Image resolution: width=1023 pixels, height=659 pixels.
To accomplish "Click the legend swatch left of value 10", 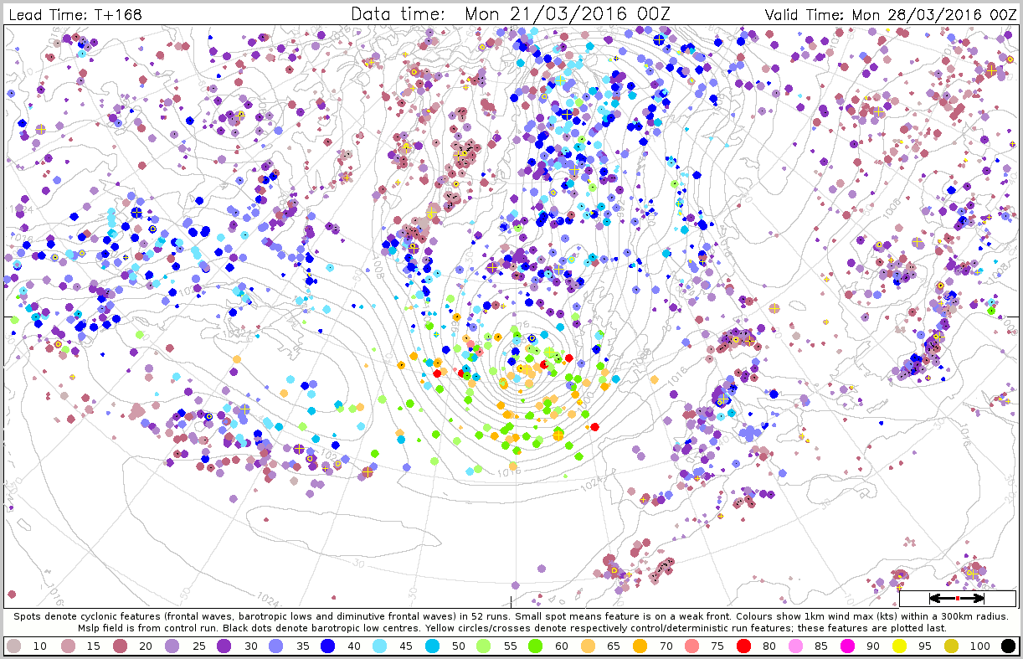I will point(14,646).
